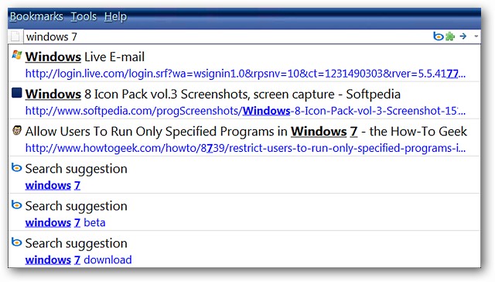The image size is (495, 282).
Task: Click the blank page icon in address bar
Action: (x=15, y=36)
